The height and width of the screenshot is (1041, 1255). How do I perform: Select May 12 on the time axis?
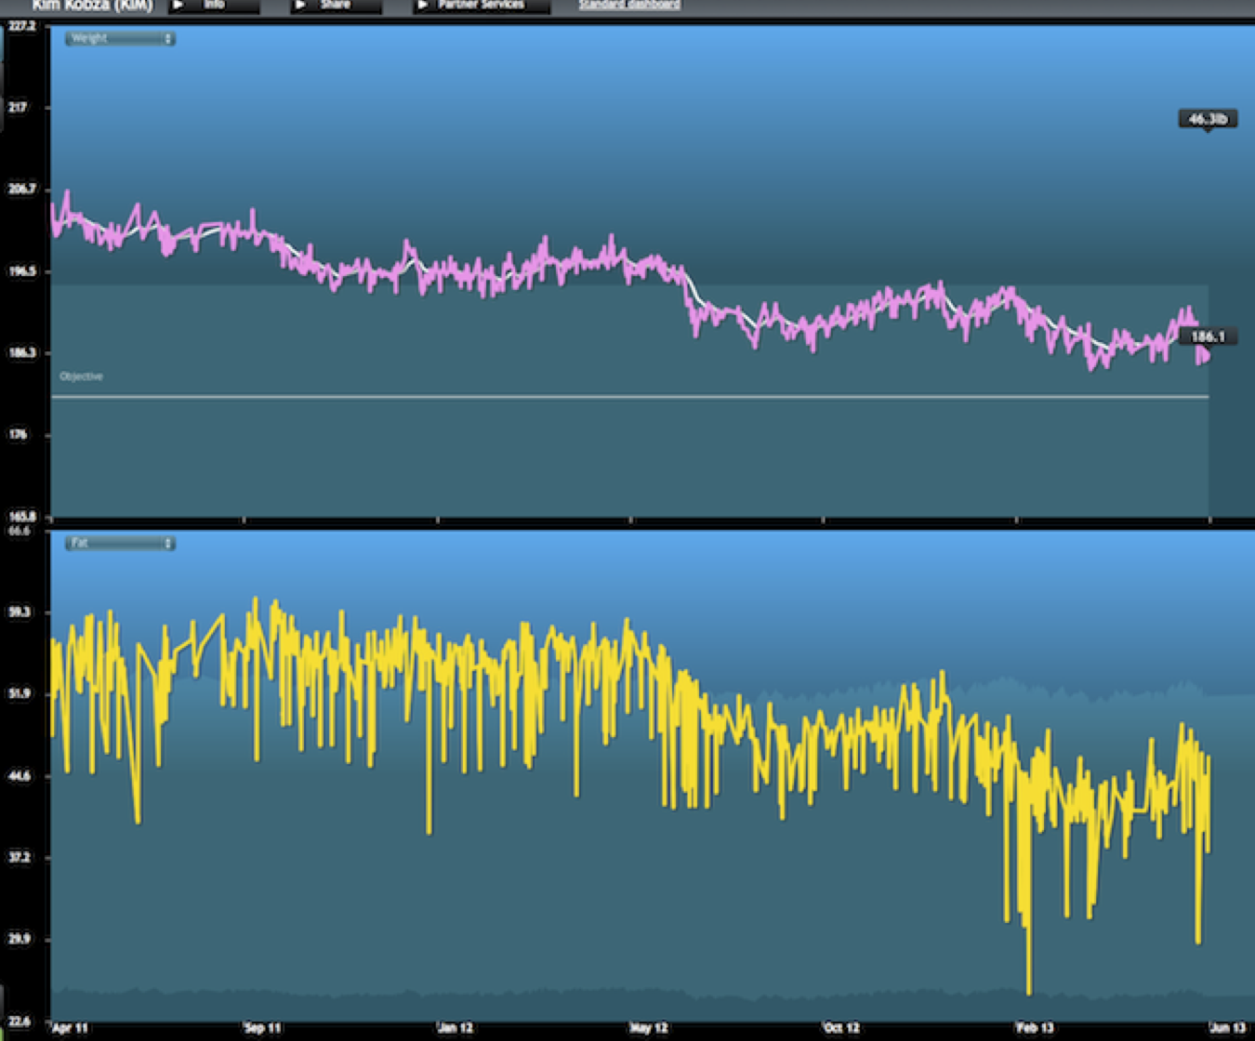click(649, 1028)
